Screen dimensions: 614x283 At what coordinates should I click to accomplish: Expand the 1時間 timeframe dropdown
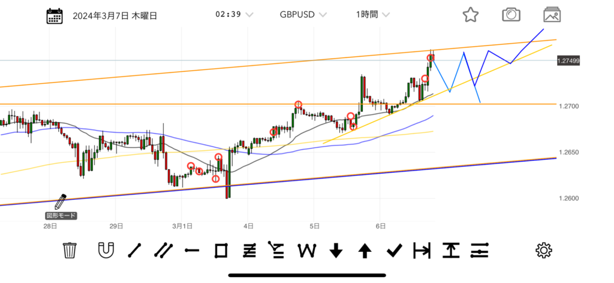(372, 14)
